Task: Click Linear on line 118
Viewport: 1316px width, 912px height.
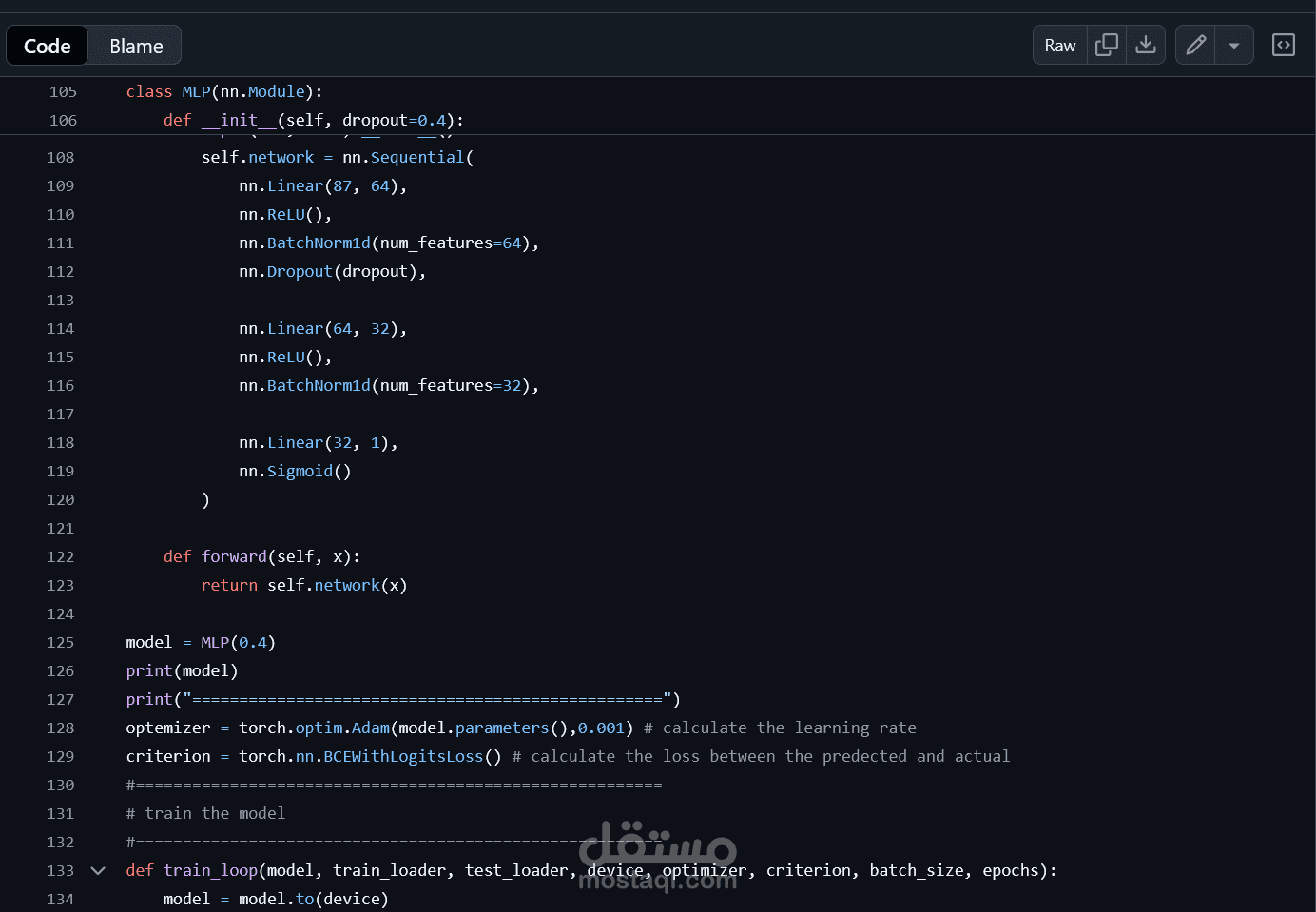Action: (x=295, y=442)
